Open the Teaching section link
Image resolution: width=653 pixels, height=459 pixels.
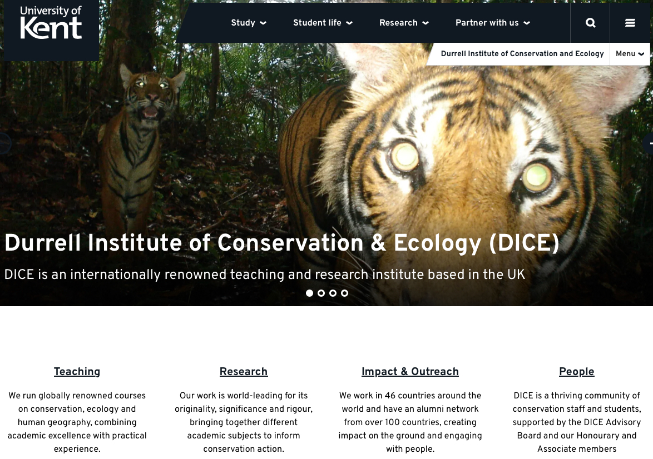pos(77,372)
